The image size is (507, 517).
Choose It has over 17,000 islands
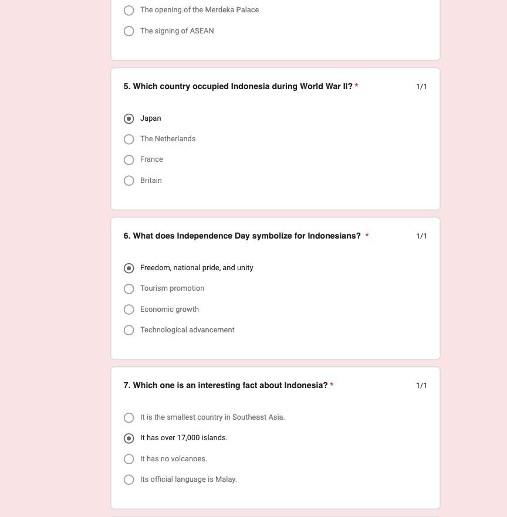[x=129, y=438]
